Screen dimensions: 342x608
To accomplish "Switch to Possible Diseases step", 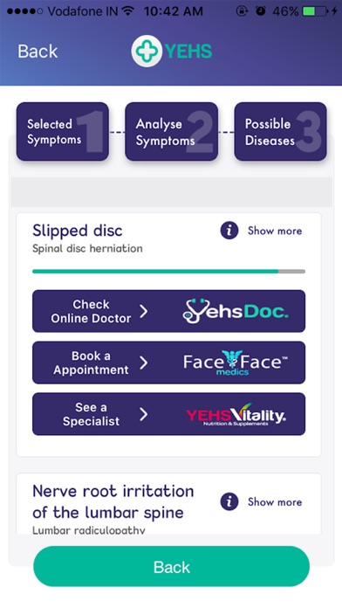I will tap(280, 131).
